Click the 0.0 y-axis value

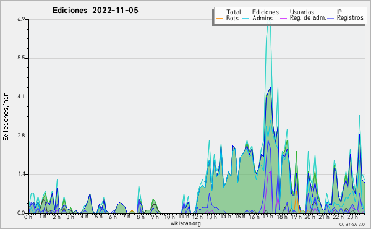[x=21, y=213]
